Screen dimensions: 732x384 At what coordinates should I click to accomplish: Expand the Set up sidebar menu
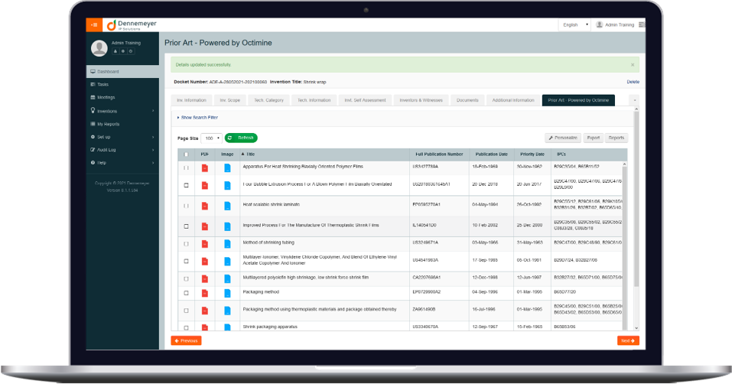122,137
